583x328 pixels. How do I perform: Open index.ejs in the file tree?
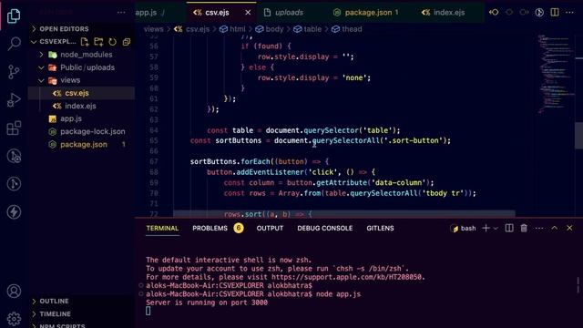81,106
